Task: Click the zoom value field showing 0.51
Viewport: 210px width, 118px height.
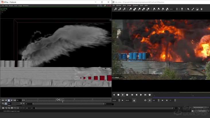Action: point(173,9)
